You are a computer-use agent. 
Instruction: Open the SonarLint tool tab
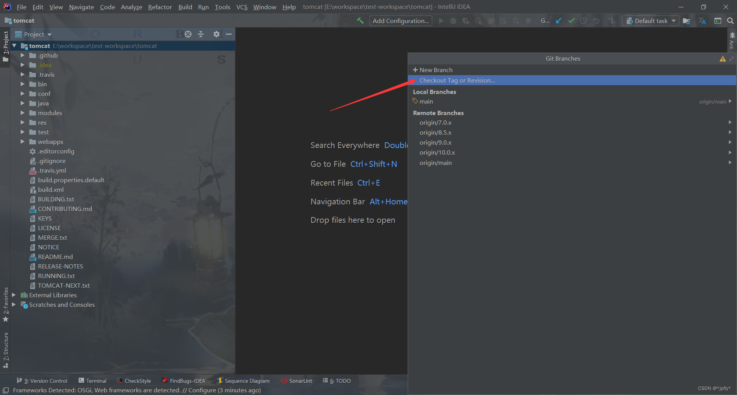296,380
